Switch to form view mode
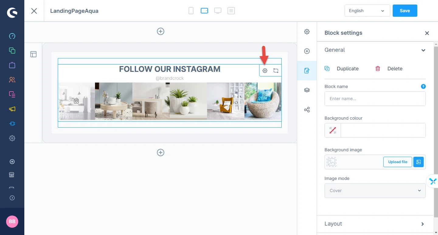Screen dimensions: 438x235 pyautogui.click(x=231, y=11)
